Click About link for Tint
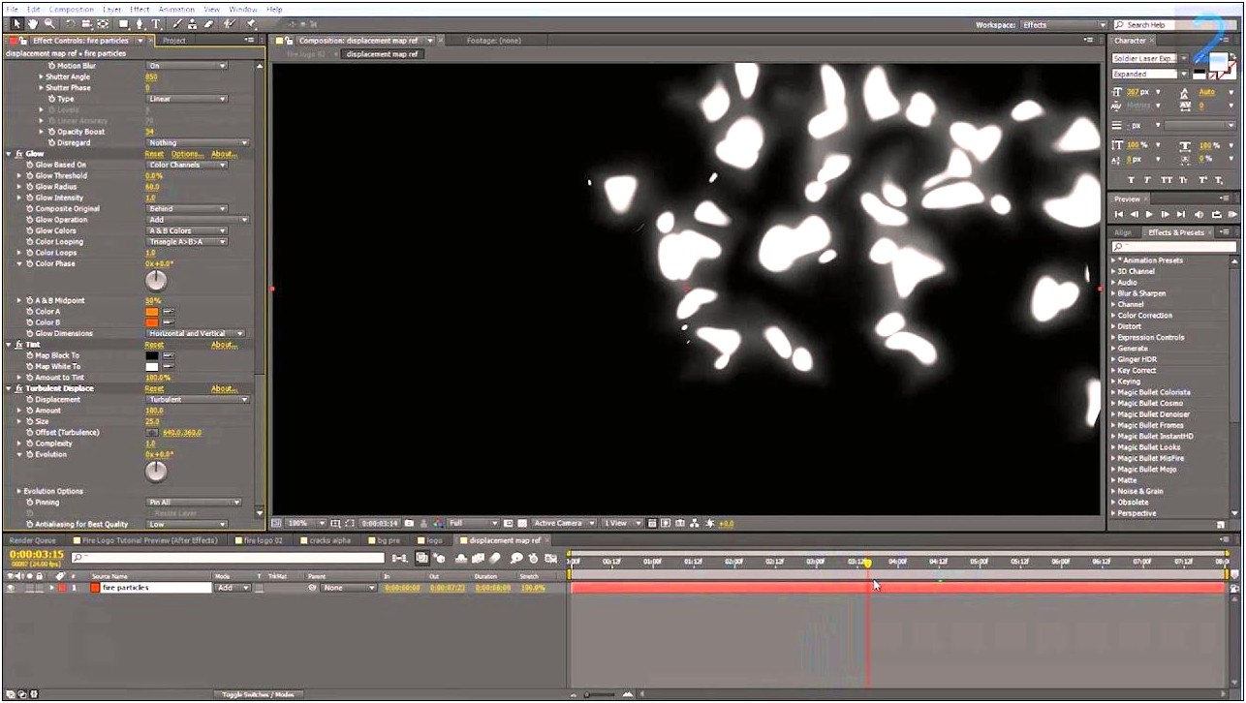 coord(225,345)
